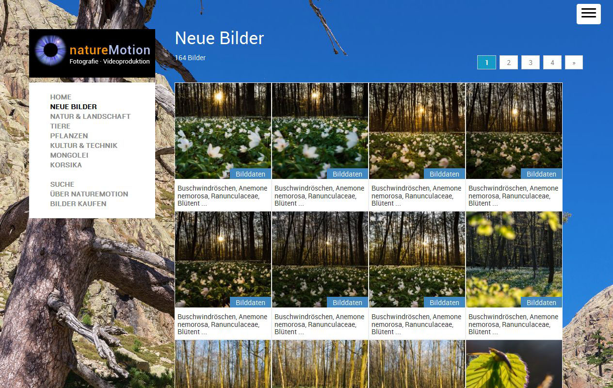The height and width of the screenshot is (388, 613).
Task: Open the hamburger menu icon
Action: click(588, 14)
